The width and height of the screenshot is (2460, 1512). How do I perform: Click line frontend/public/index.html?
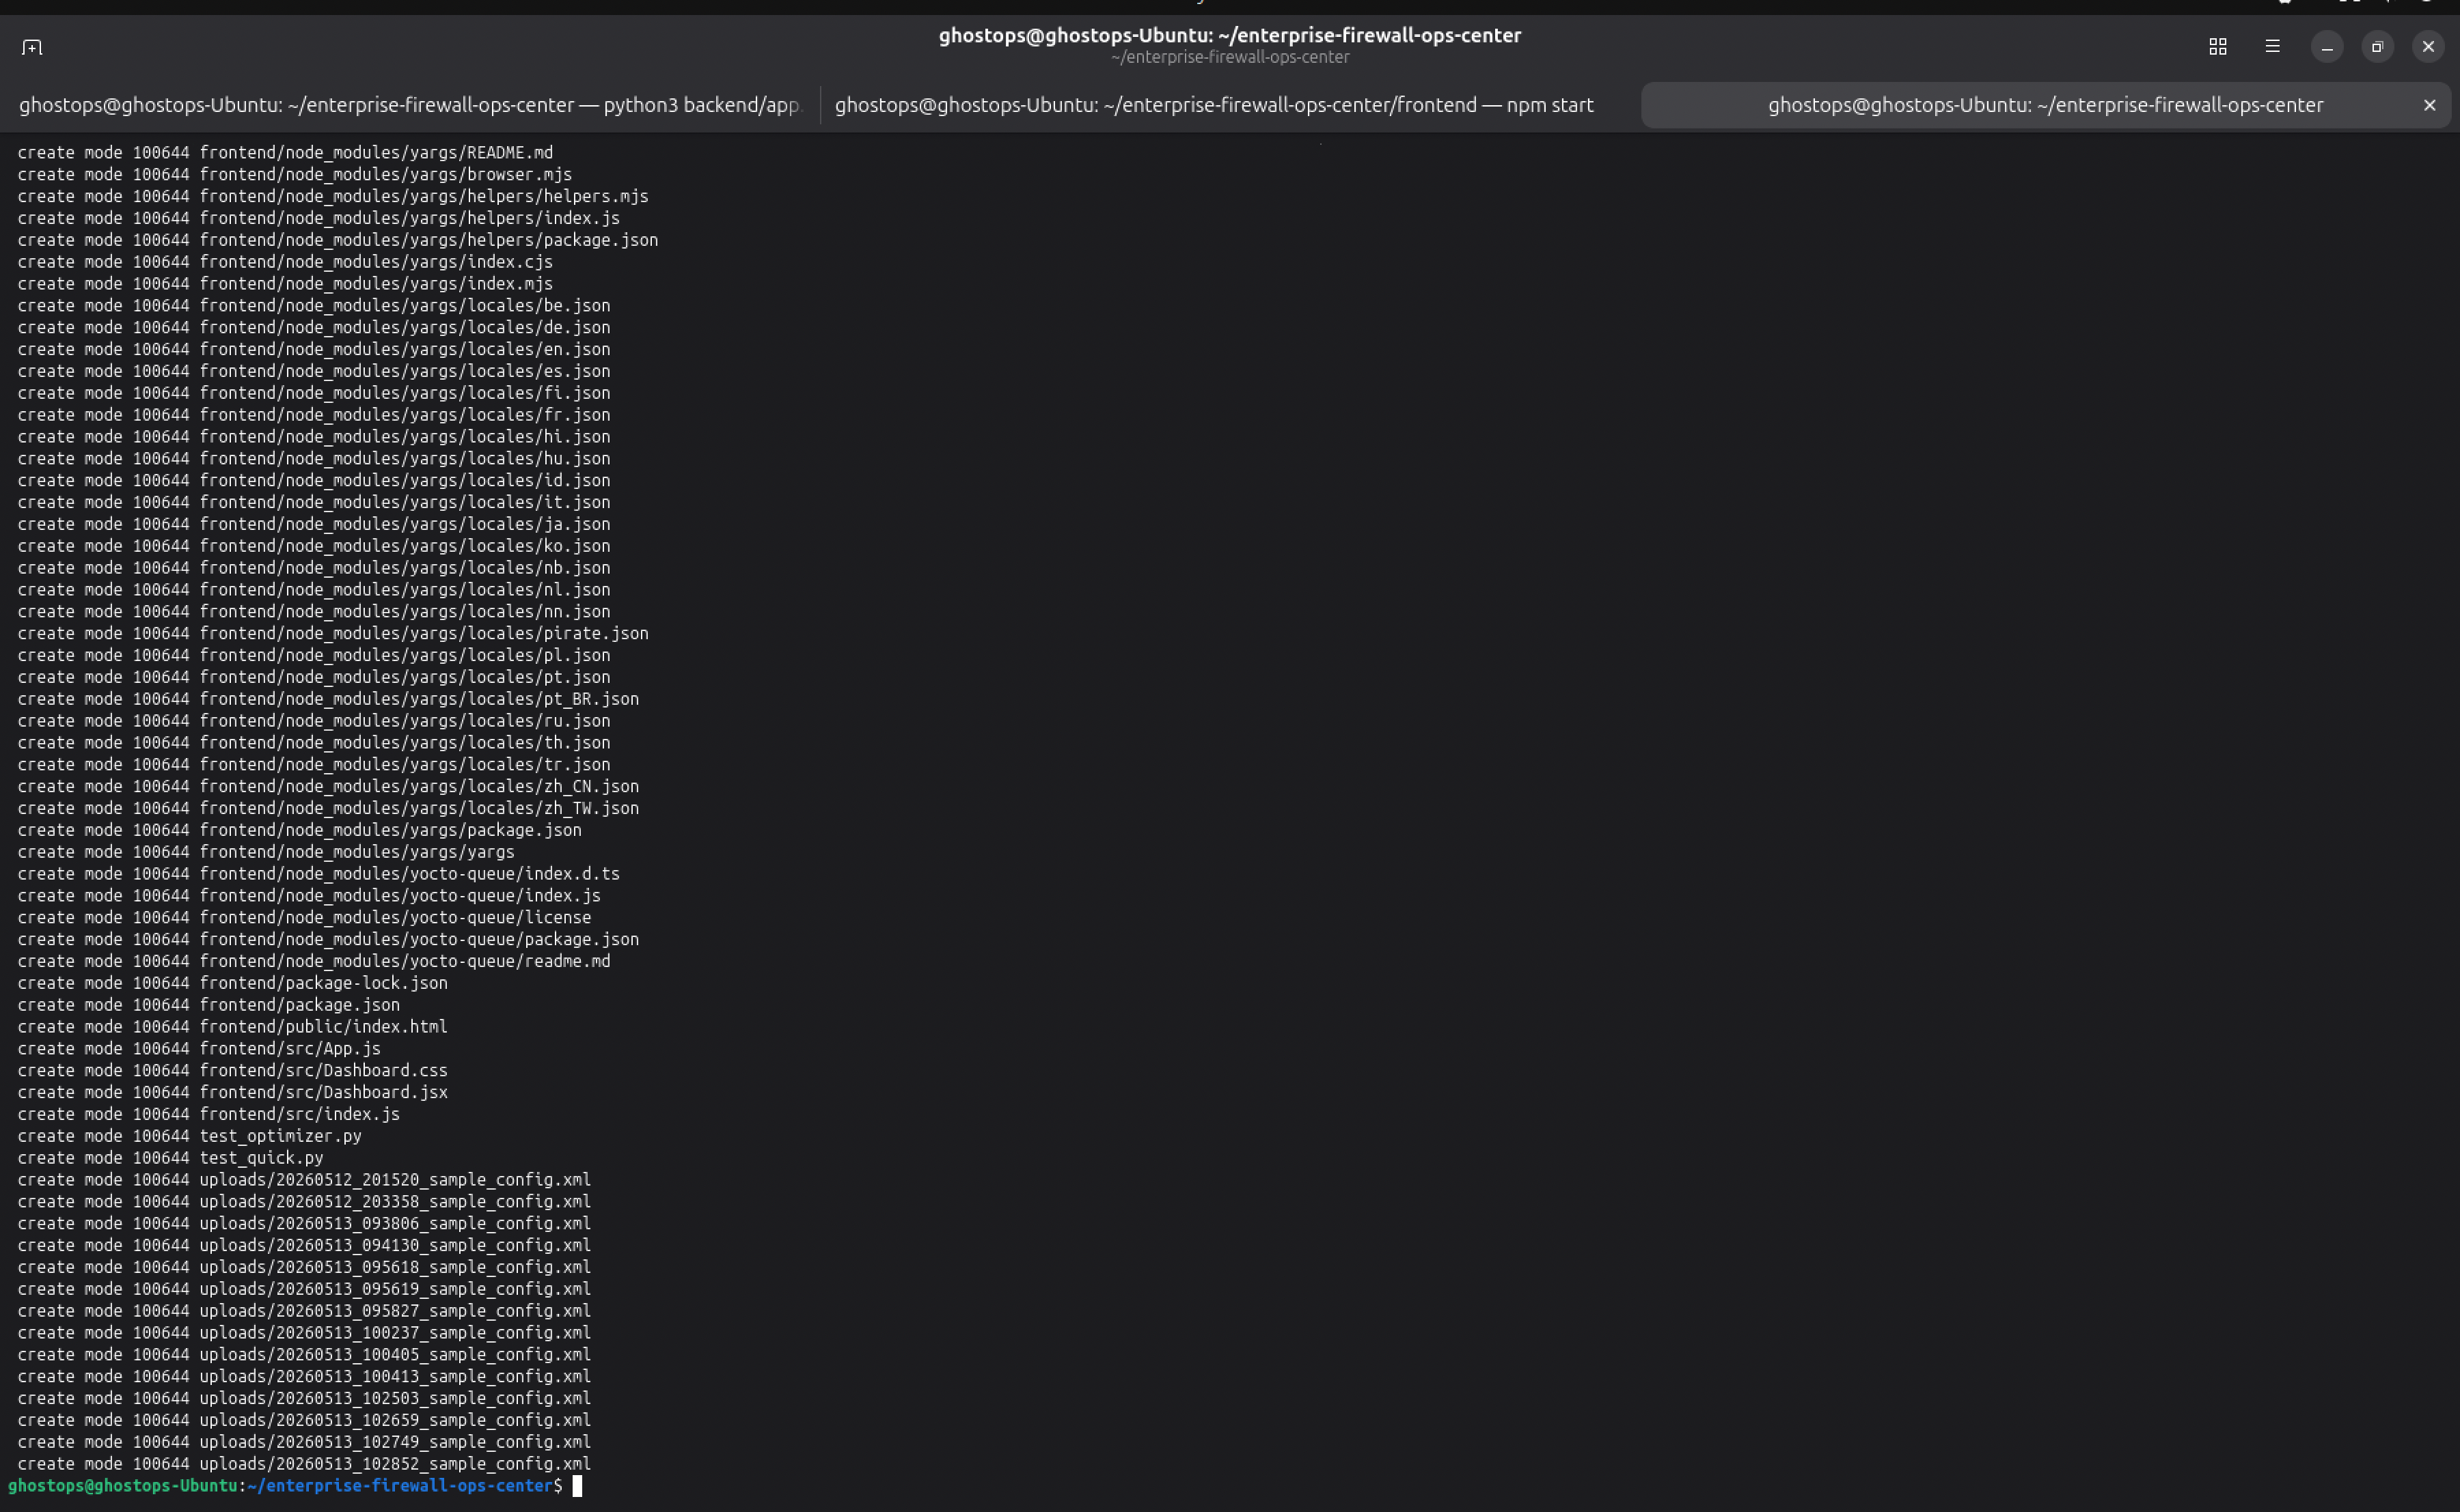233,1027
